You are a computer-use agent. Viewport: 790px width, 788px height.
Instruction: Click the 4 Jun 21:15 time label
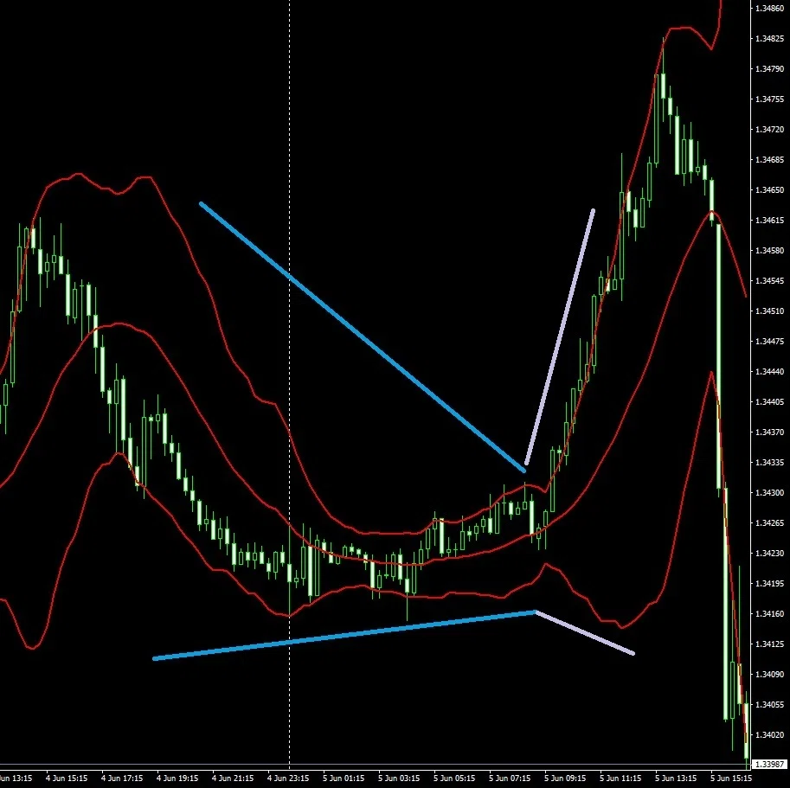coord(233,778)
